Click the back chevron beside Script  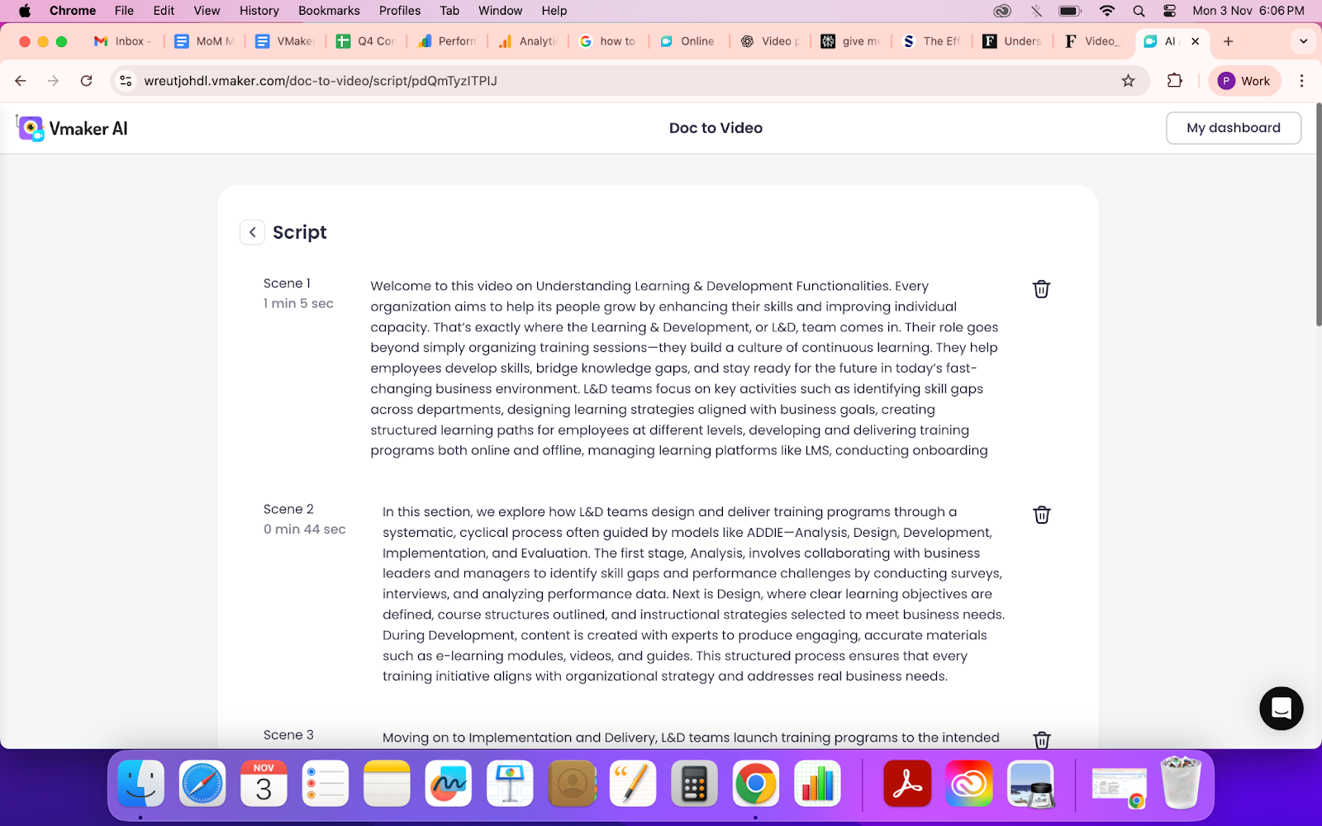(x=253, y=232)
